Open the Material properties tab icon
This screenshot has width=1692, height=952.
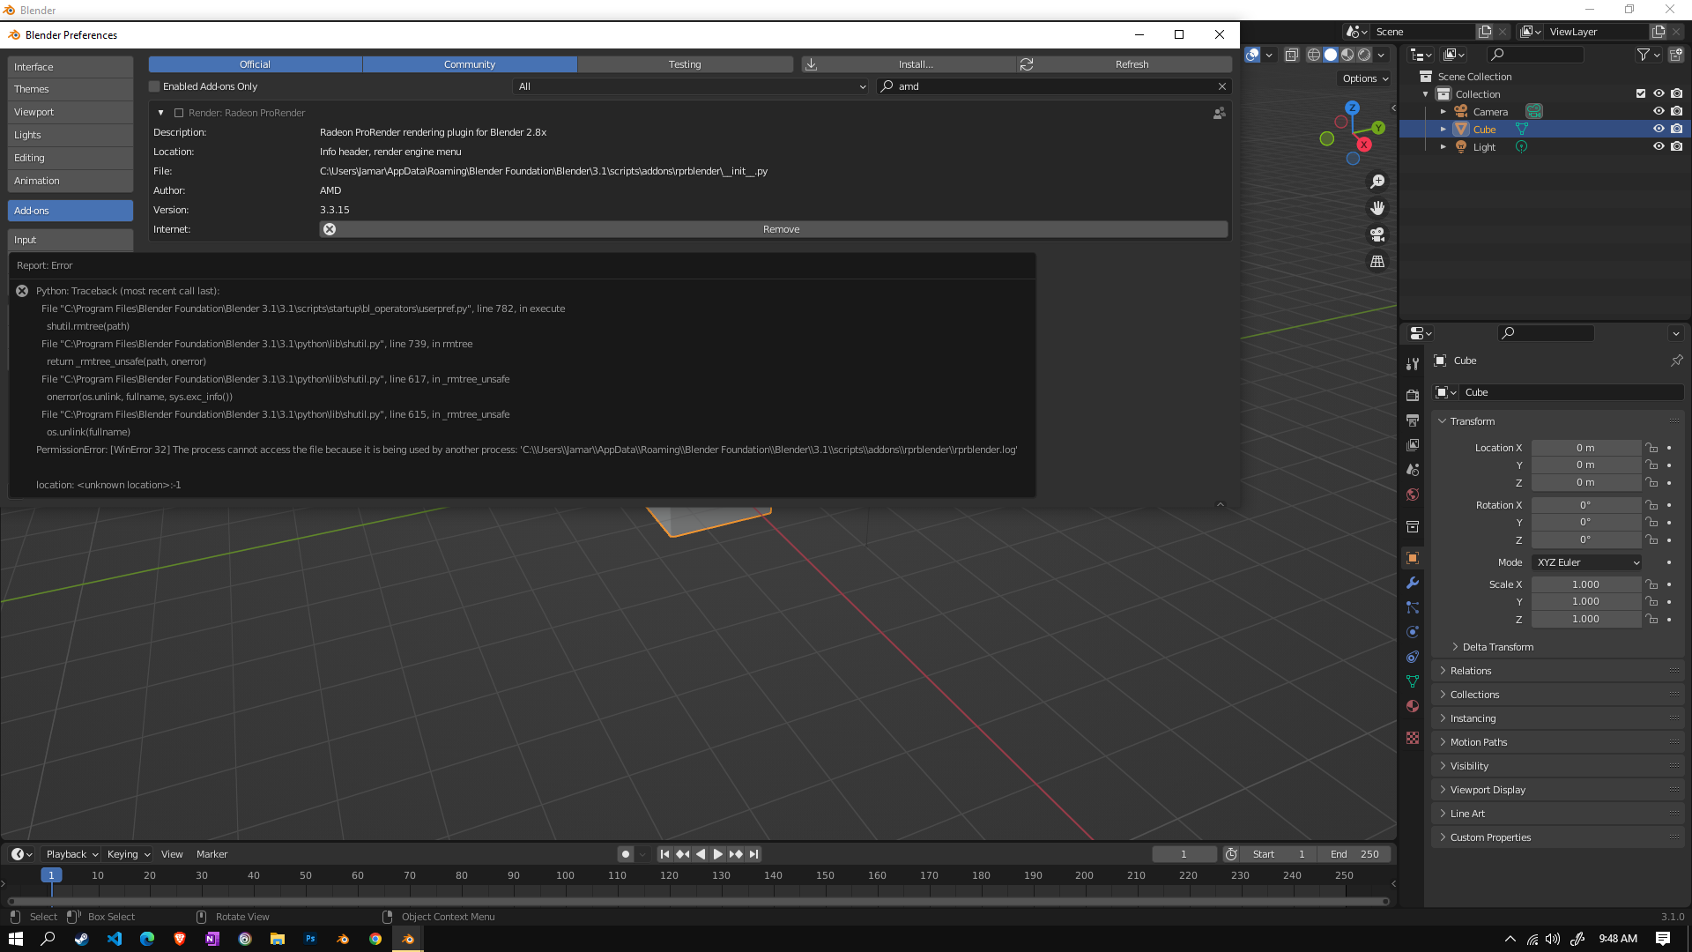[x=1413, y=706]
